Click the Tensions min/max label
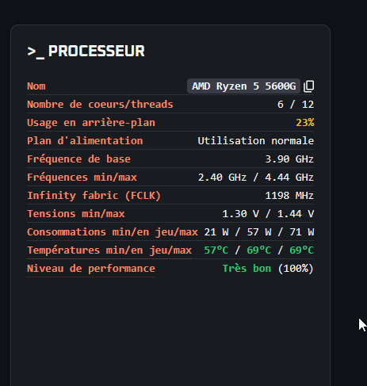The width and height of the screenshot is (367, 386). tap(76, 214)
